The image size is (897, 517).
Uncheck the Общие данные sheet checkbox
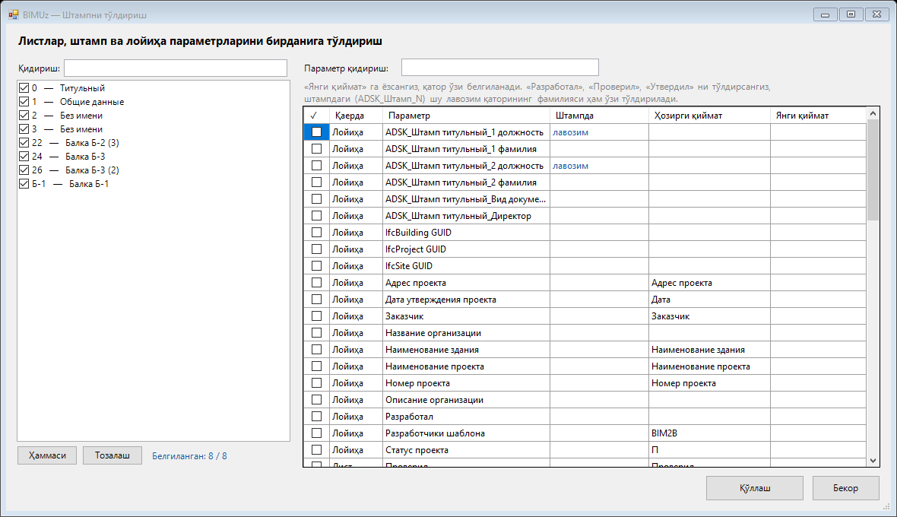click(24, 102)
